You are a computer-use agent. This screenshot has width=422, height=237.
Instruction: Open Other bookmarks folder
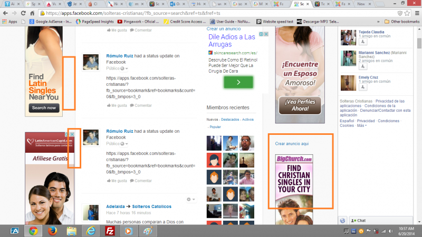point(402,22)
